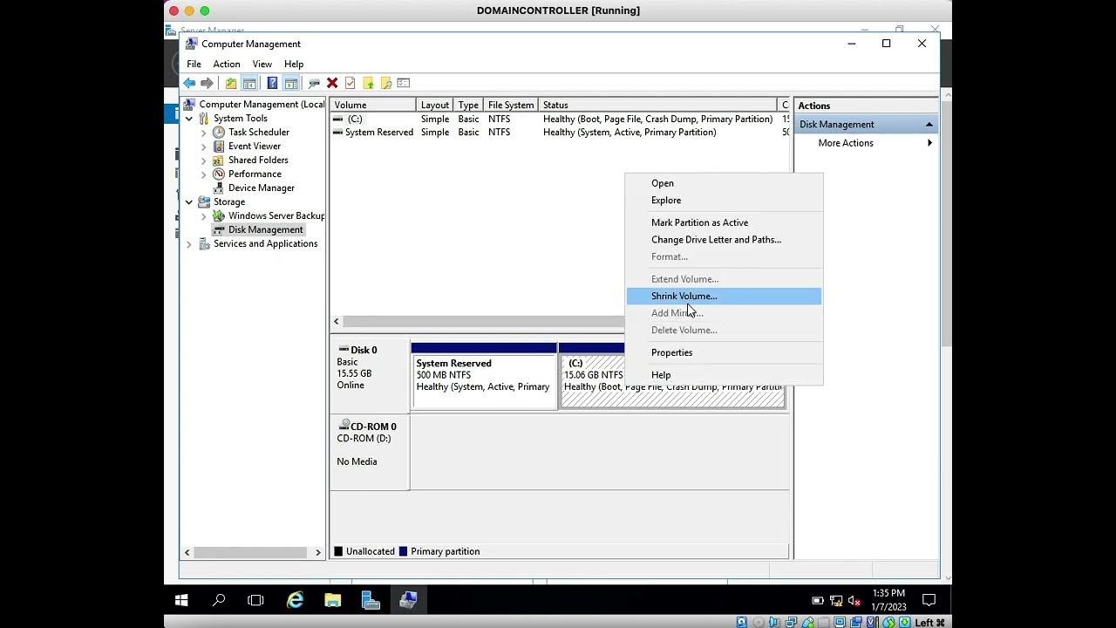Collapse the Storage tree node
Screen dimensions: 1116x628
(x=189, y=202)
